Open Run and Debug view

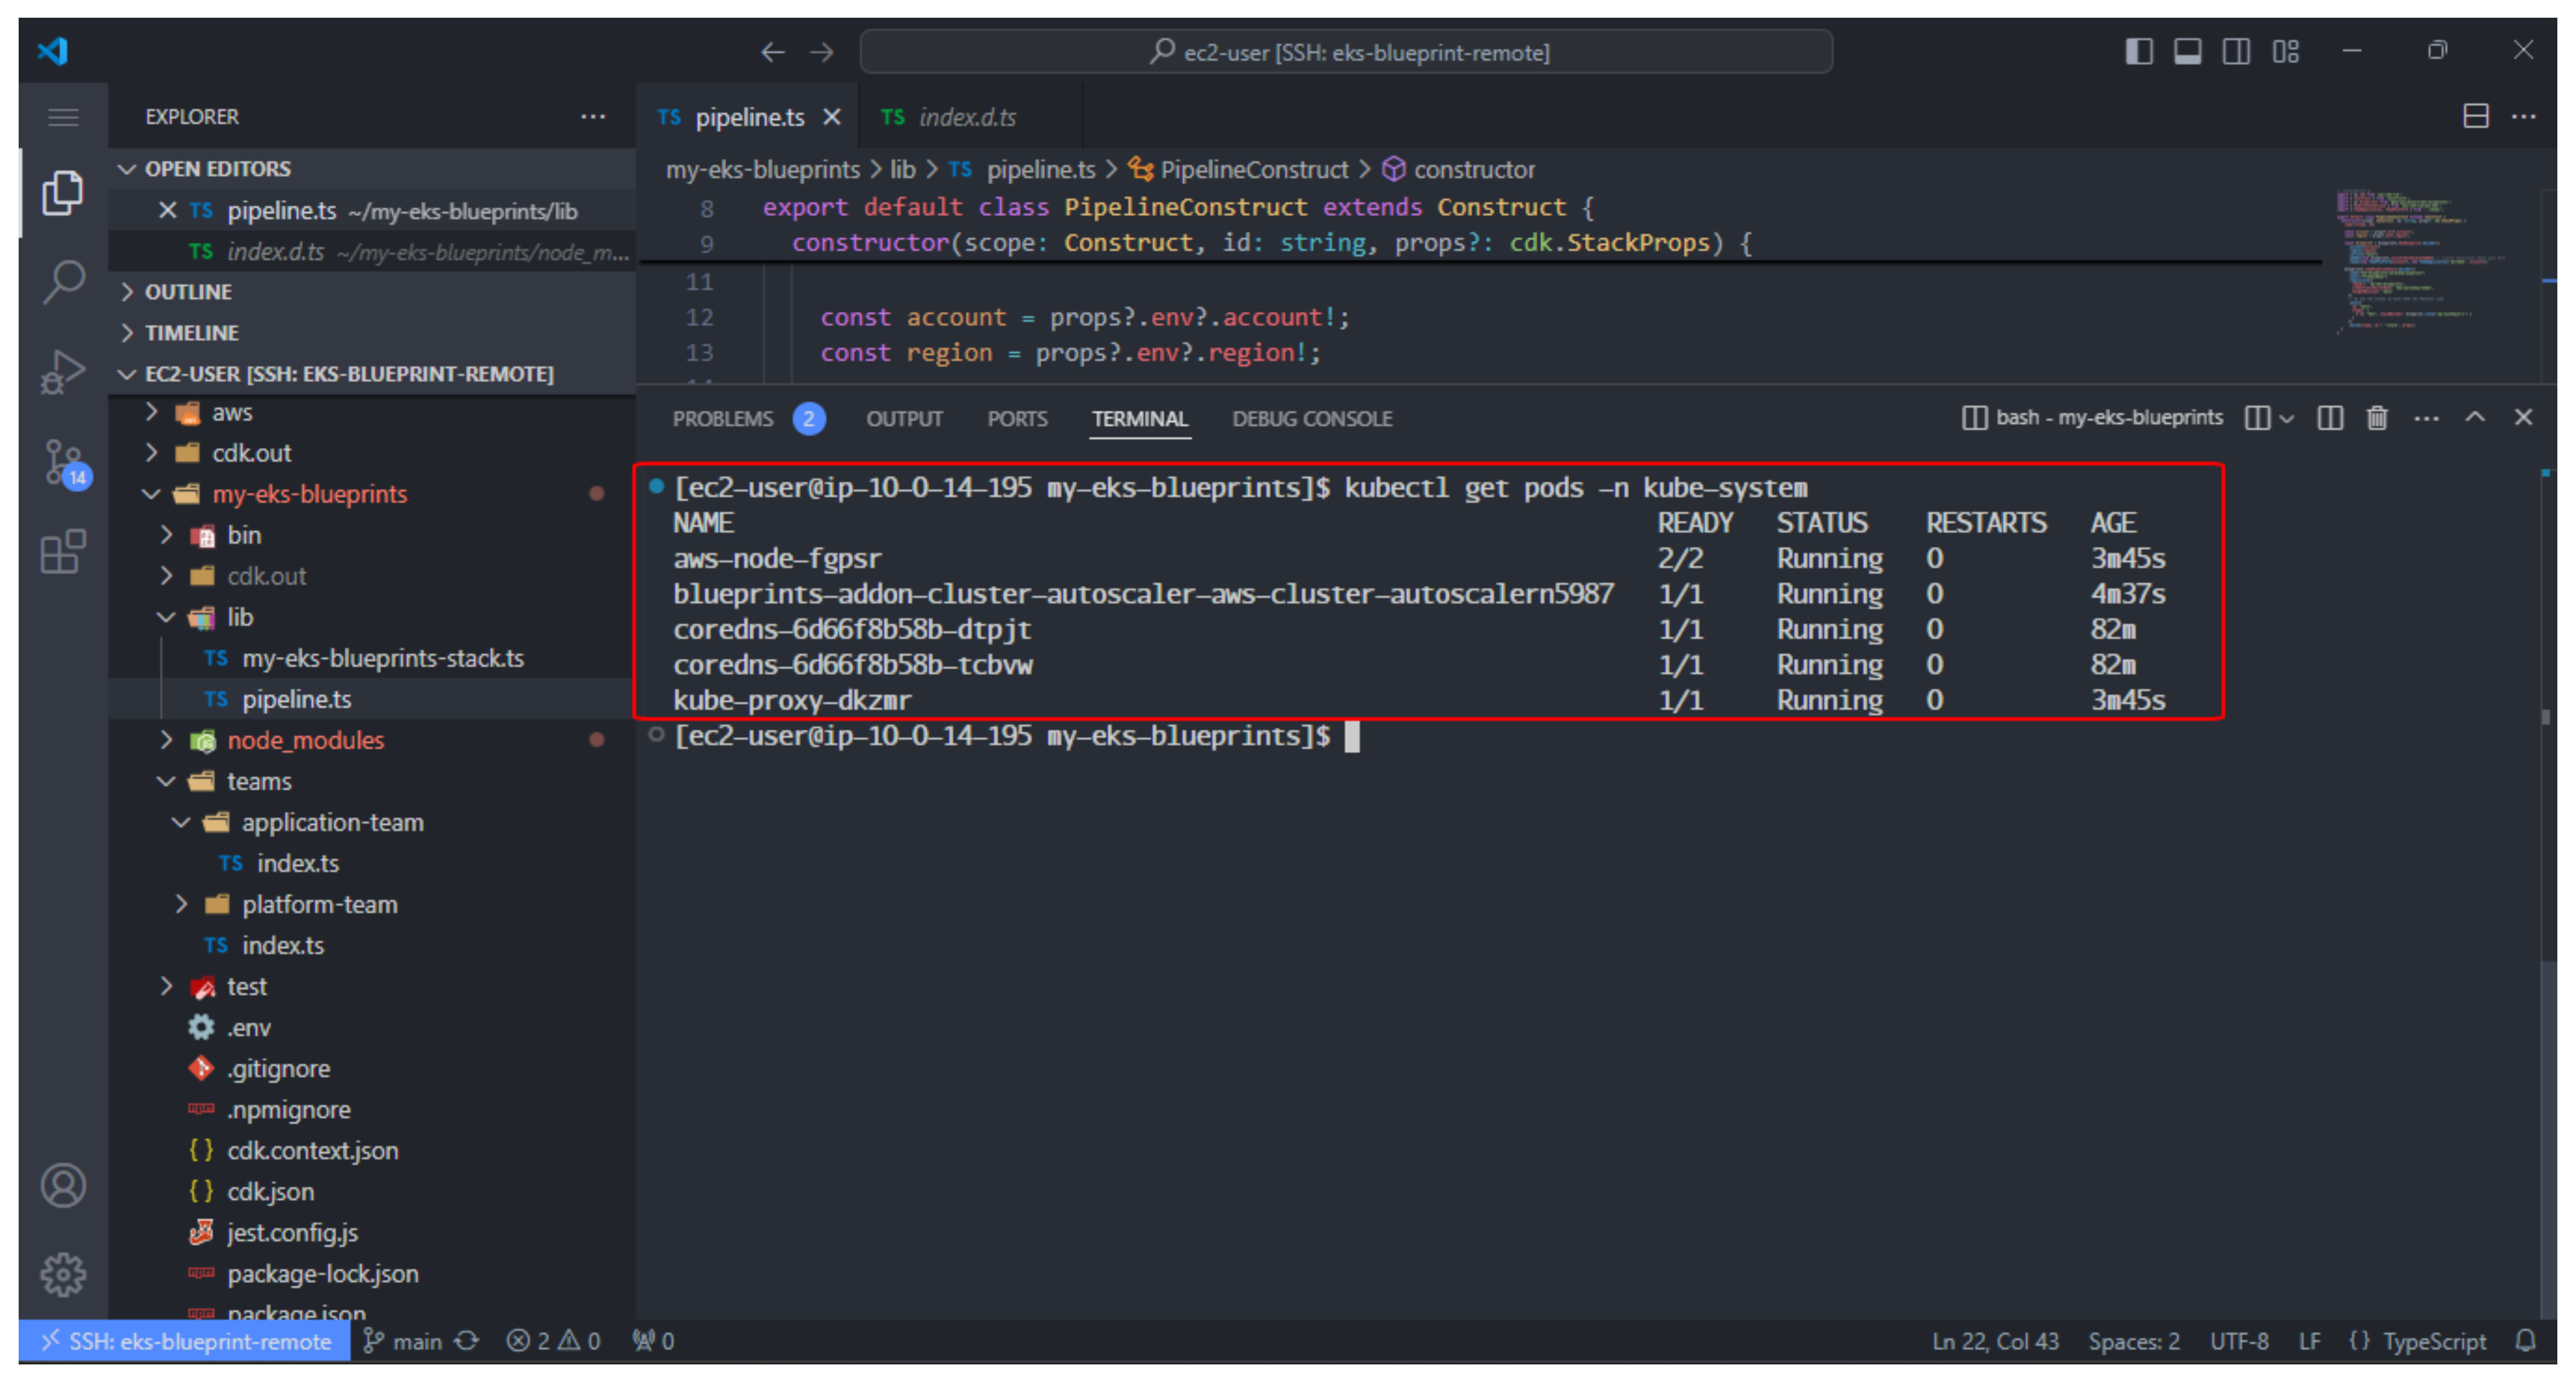[x=63, y=372]
